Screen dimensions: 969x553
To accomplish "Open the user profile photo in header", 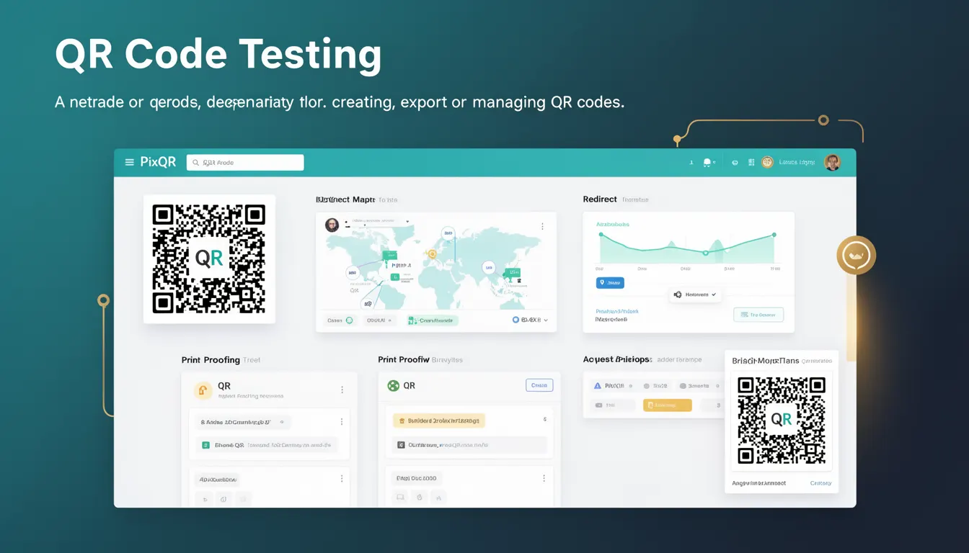I will pyautogui.click(x=832, y=162).
